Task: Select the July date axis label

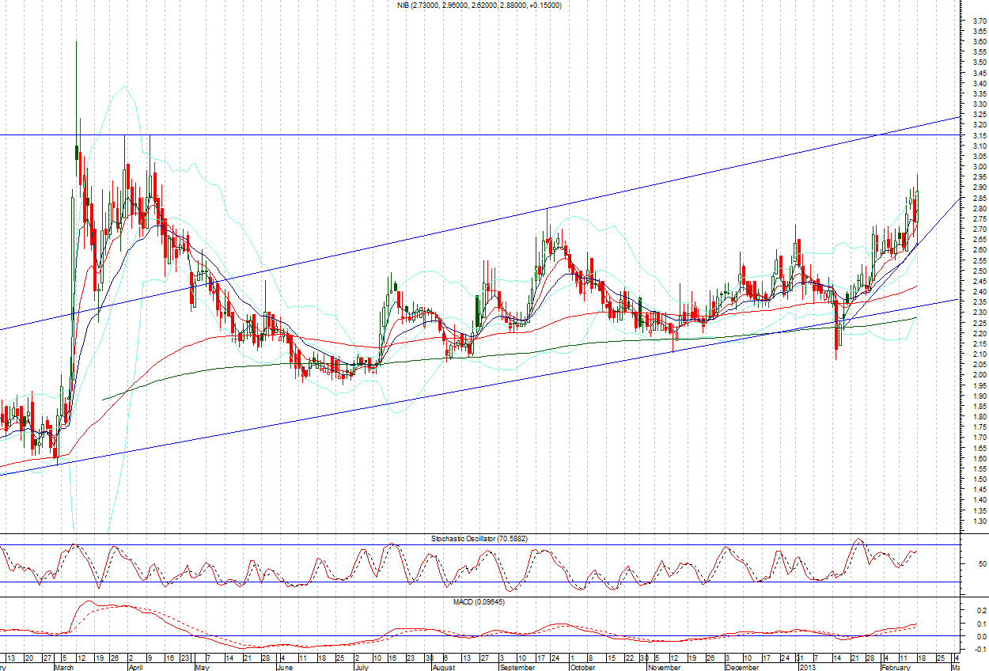Action: pos(362,667)
